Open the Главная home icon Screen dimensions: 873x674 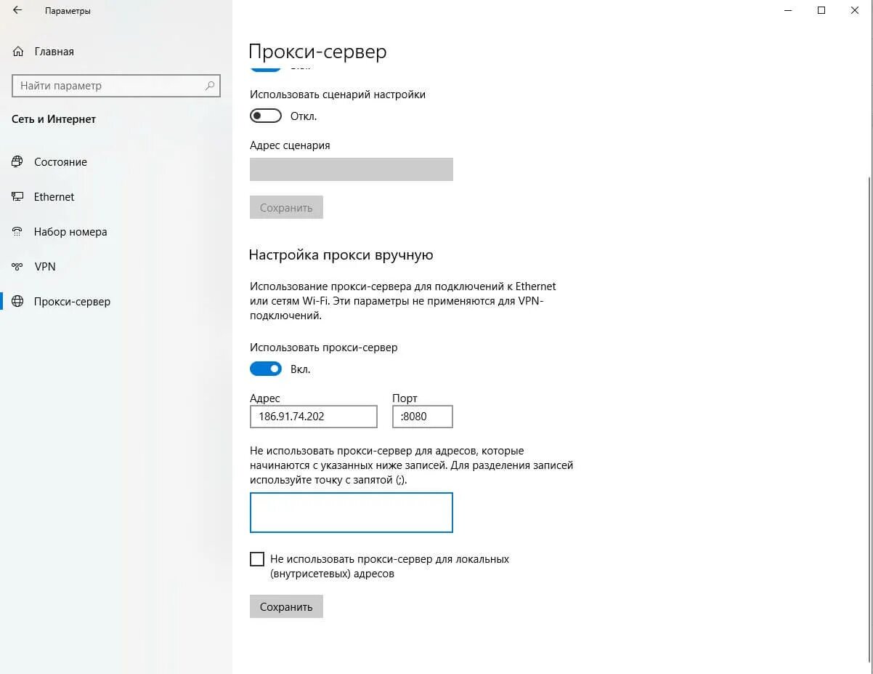point(18,52)
